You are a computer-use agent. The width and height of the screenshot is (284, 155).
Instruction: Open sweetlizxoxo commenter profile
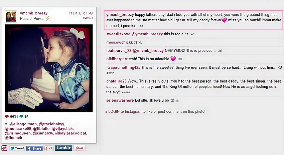click(118, 34)
